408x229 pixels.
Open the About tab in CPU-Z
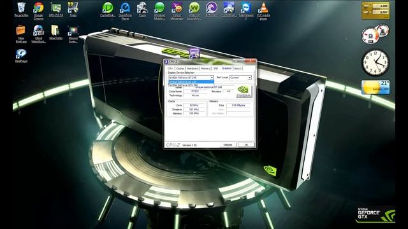(x=238, y=68)
